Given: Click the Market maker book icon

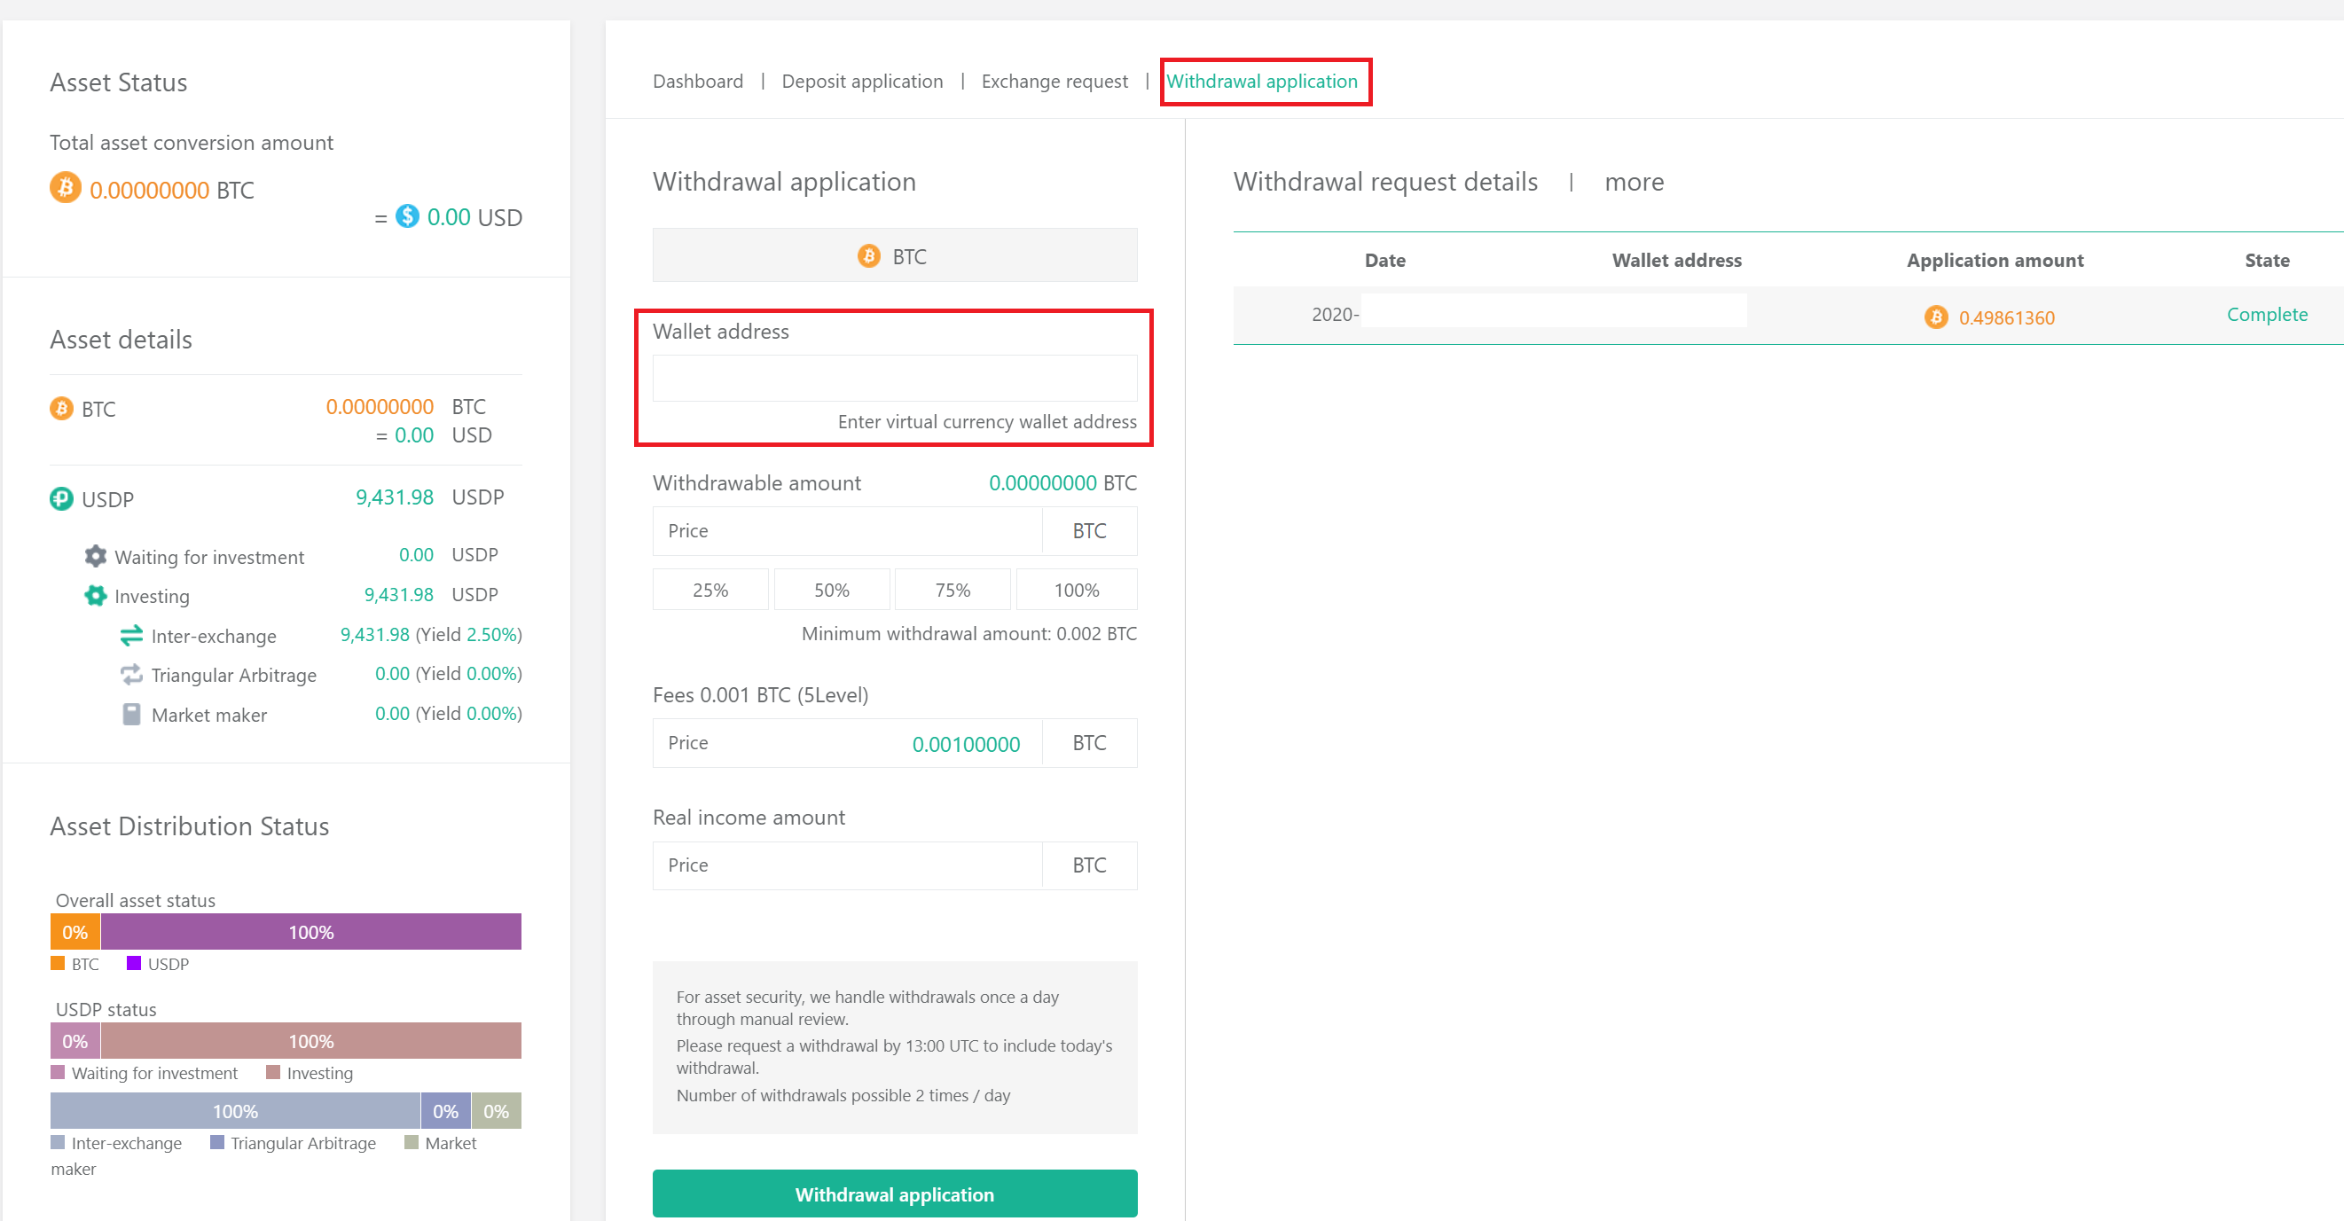Looking at the screenshot, I should click(x=132, y=714).
